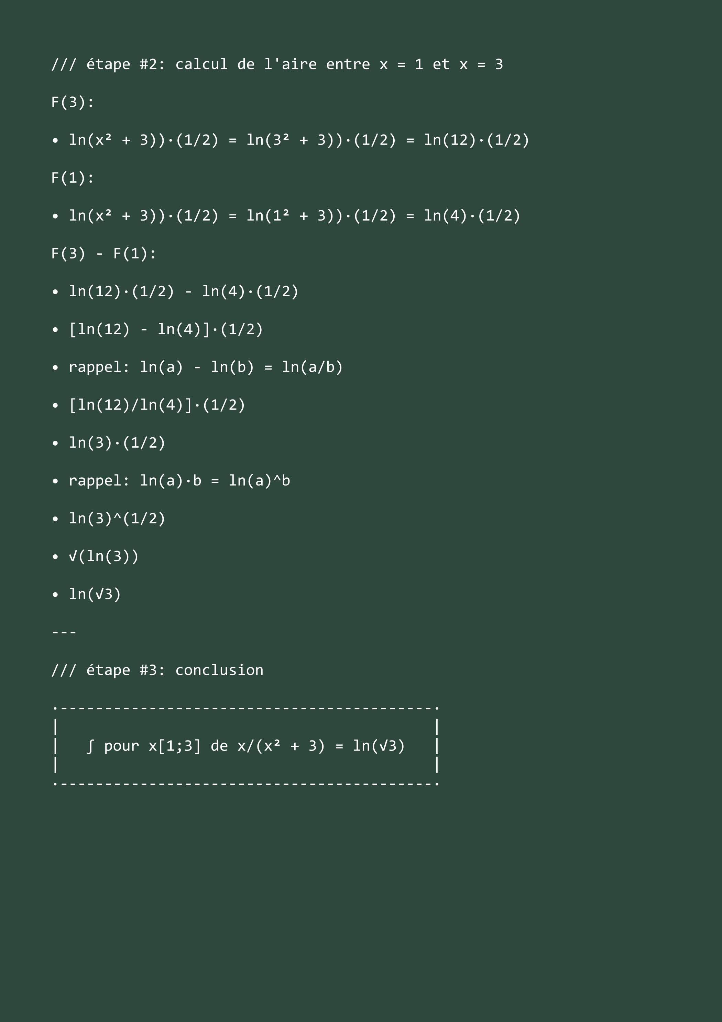Click the ln(12)·(1/2) result on F(3) line

[x=477, y=140]
